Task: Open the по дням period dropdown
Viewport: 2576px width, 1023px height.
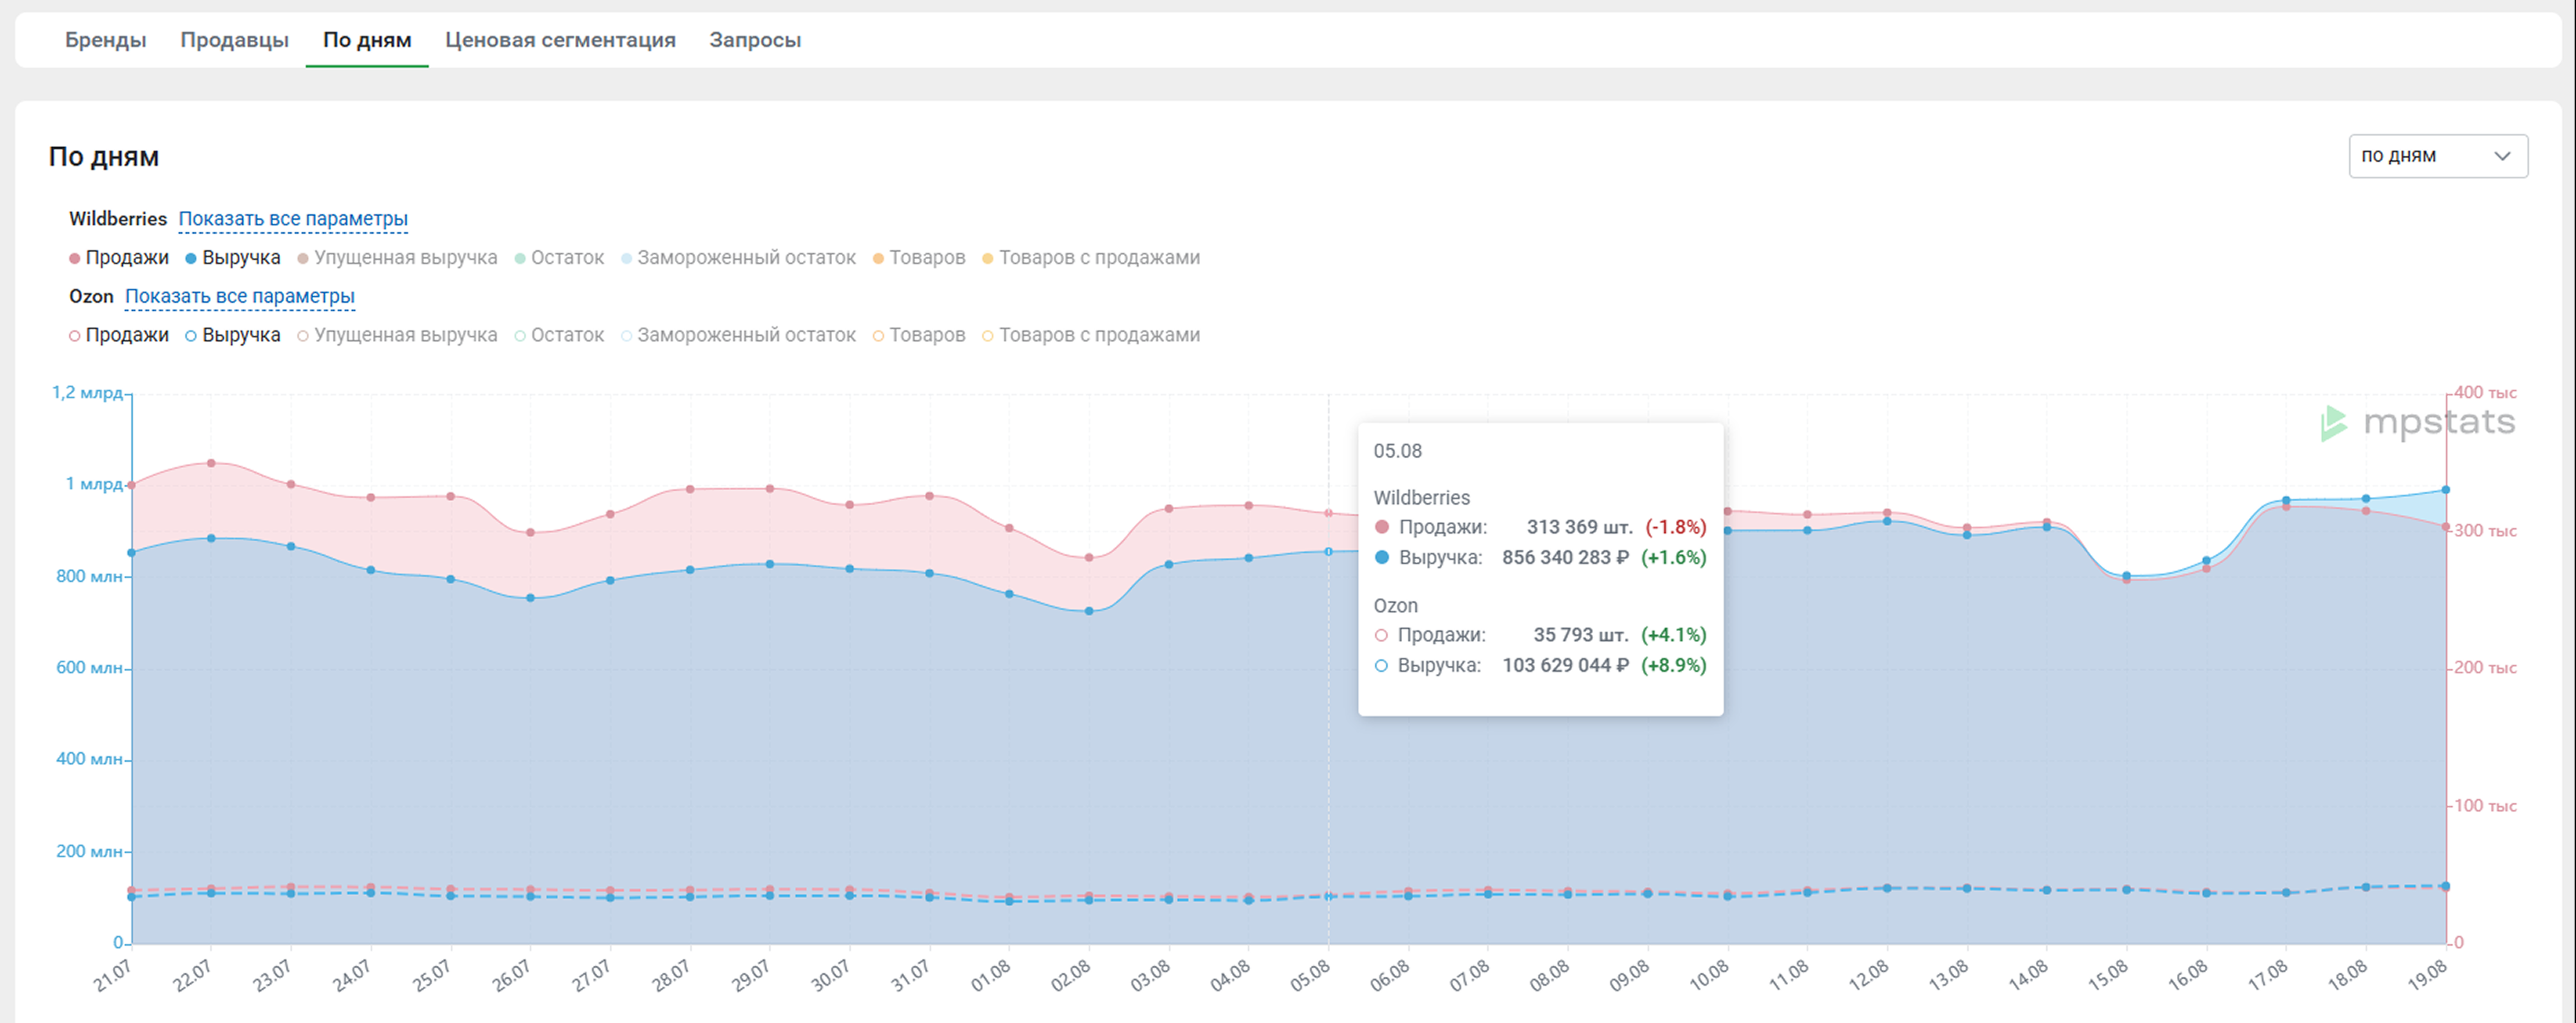Action: (x=2437, y=156)
